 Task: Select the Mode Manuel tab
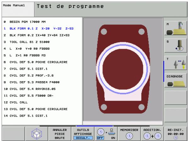(x=18, y=9)
